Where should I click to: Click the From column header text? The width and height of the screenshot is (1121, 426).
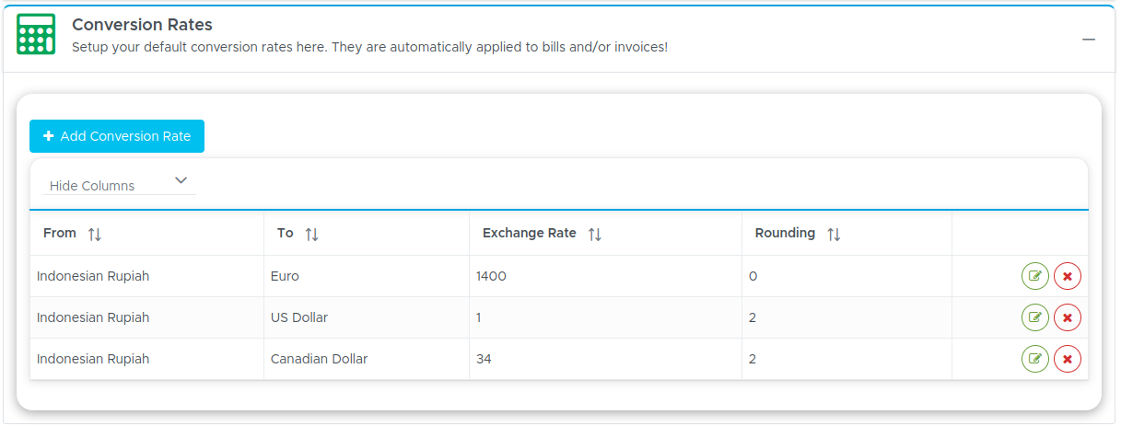[x=60, y=234]
